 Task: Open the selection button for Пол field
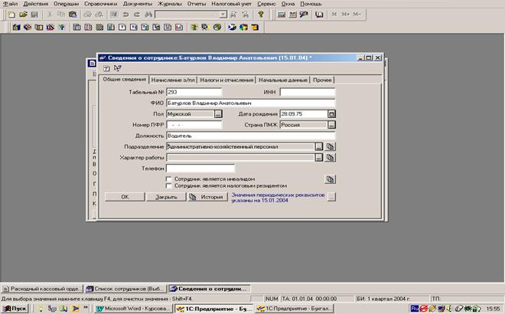217,113
